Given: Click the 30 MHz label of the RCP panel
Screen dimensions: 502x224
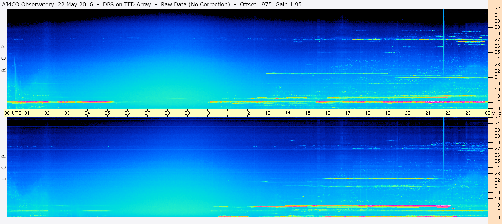Looking at the screenshot, I should tap(497, 21).
